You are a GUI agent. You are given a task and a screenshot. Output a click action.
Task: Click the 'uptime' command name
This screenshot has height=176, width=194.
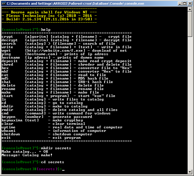[8, 127]
